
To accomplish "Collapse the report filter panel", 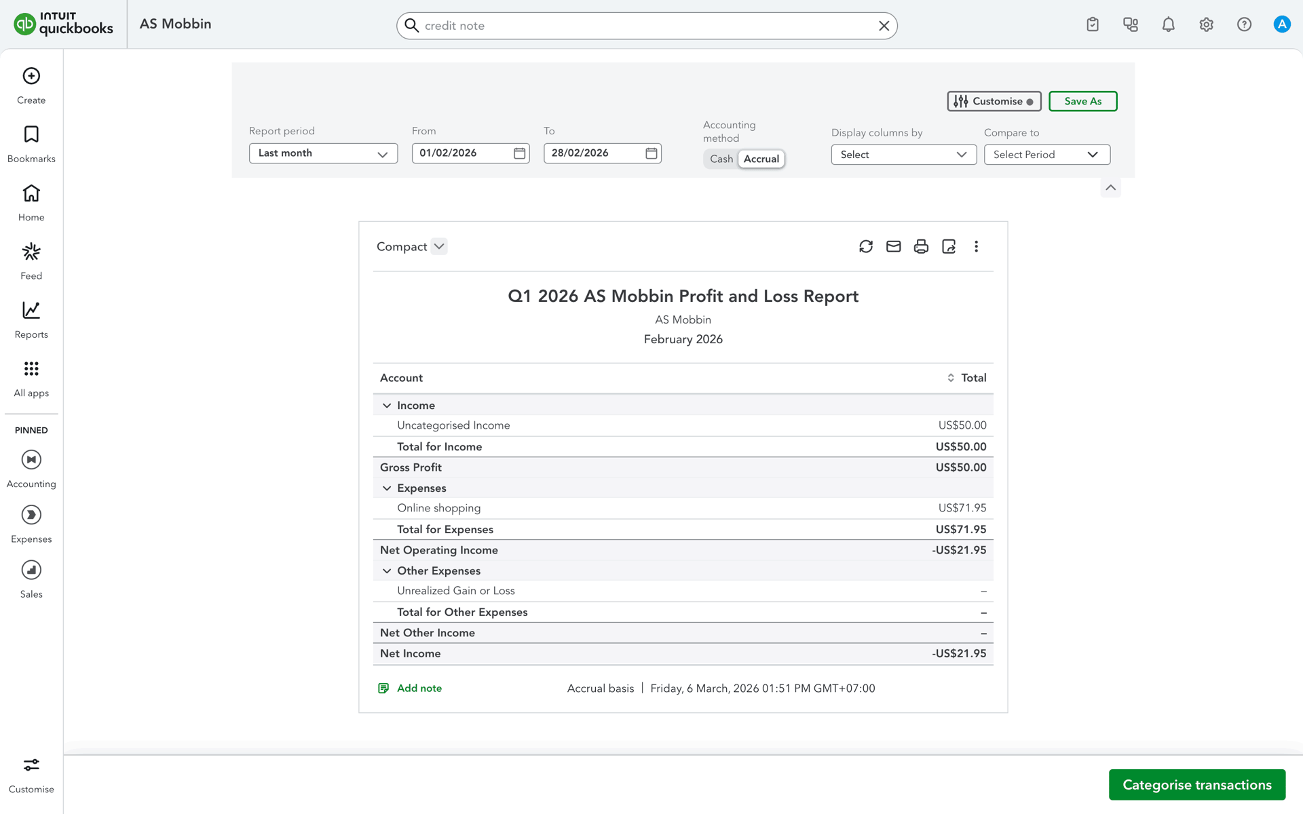I will point(1110,188).
